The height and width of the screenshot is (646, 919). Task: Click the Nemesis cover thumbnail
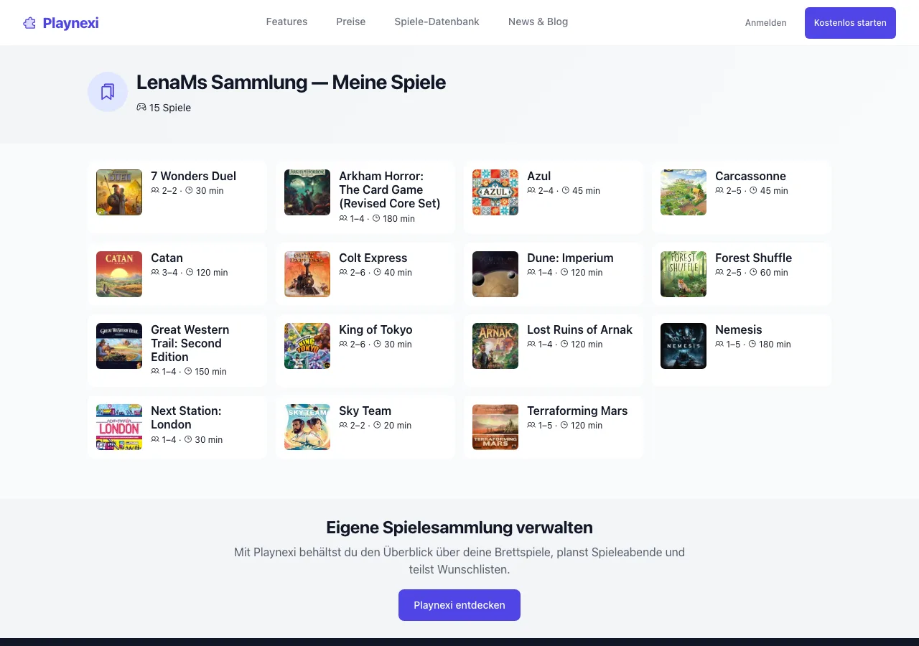[684, 346]
